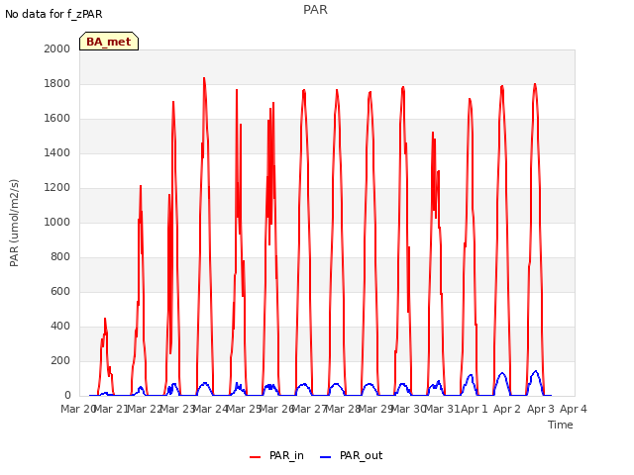Click the BA_met annotation label

point(109,42)
